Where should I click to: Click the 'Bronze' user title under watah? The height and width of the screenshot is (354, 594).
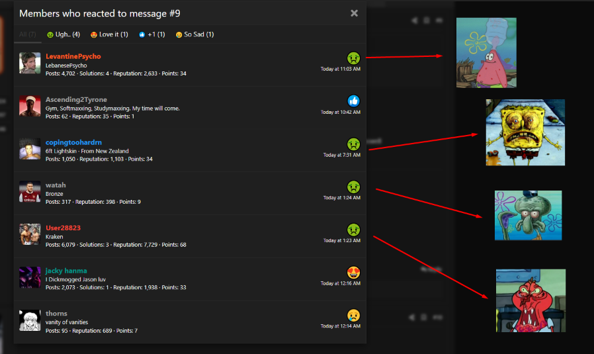tap(54, 194)
